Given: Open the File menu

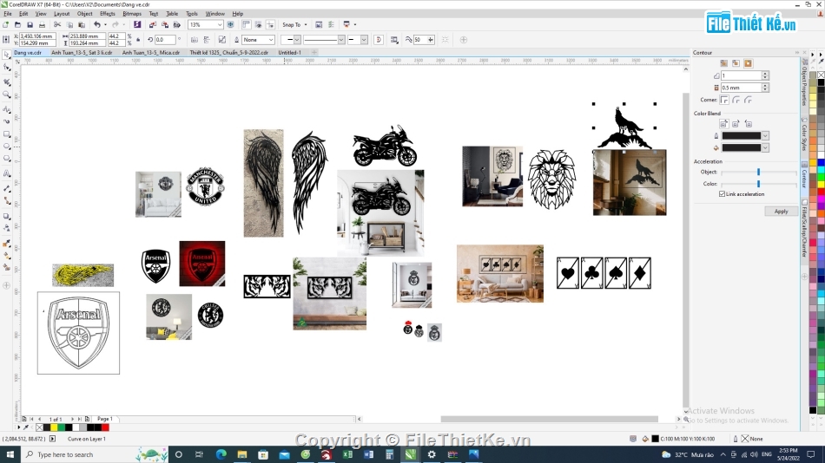Looking at the screenshot, I should click(7, 14).
